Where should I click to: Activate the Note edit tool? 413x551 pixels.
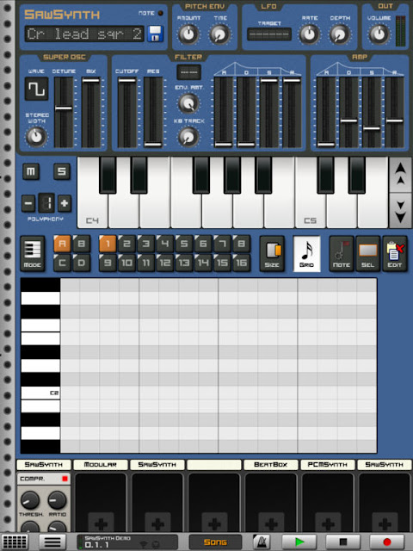click(x=342, y=254)
